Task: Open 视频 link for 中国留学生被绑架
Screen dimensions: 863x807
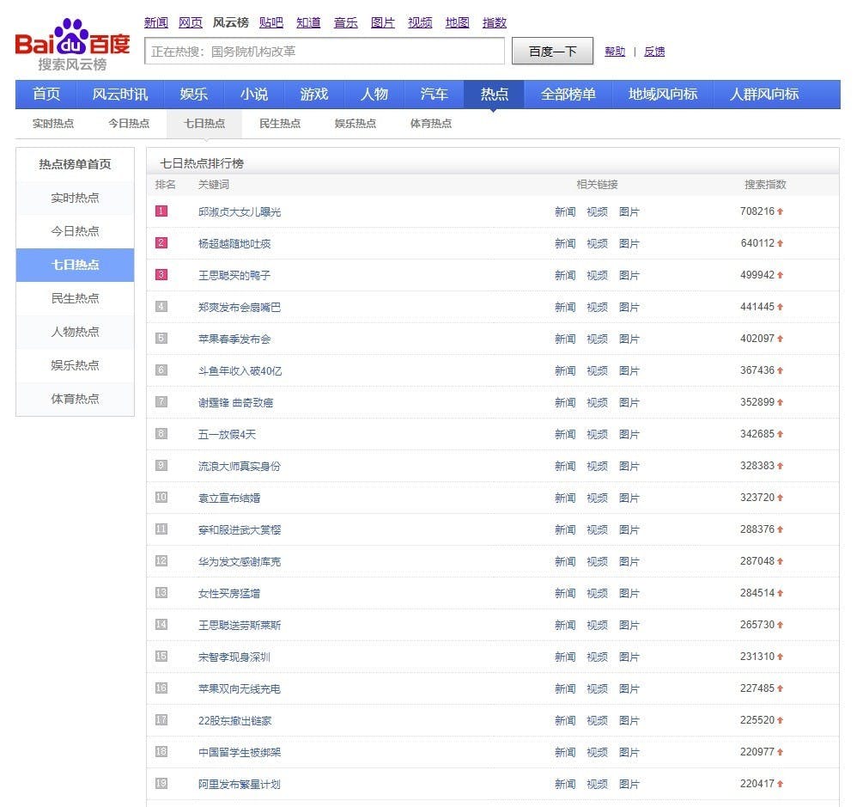Action: pos(597,753)
